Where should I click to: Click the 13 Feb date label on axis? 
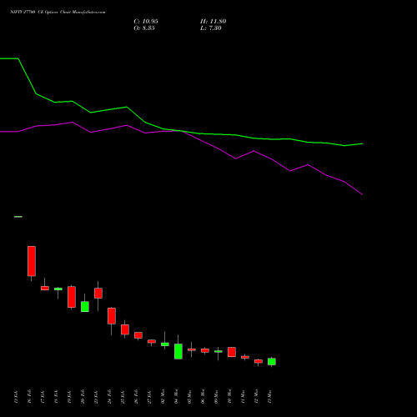pyautogui.click(x=16, y=397)
